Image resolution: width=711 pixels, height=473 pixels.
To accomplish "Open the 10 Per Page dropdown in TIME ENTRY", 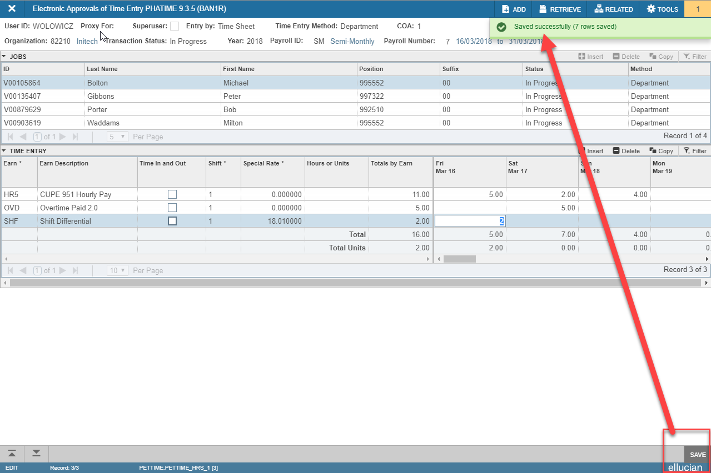I will pos(117,270).
